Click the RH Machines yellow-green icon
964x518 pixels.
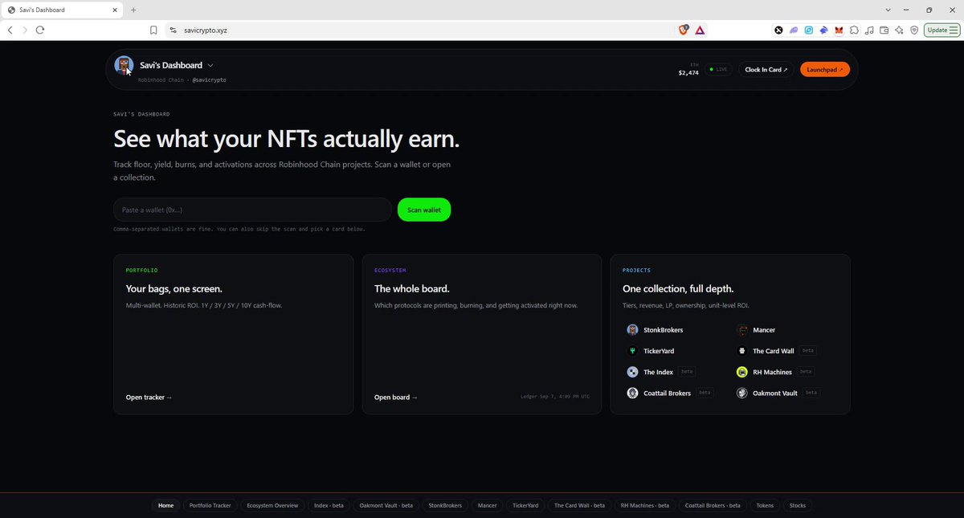click(742, 372)
